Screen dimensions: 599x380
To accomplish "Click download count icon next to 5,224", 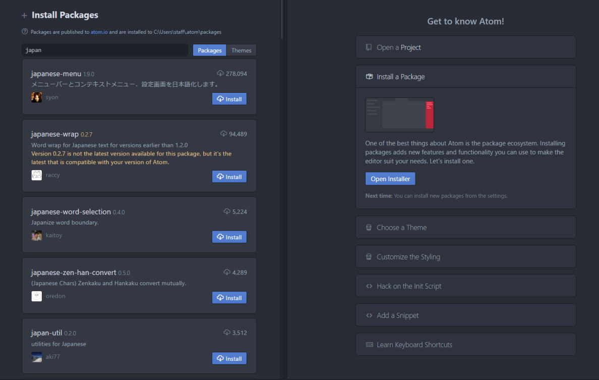I will [x=227, y=211].
